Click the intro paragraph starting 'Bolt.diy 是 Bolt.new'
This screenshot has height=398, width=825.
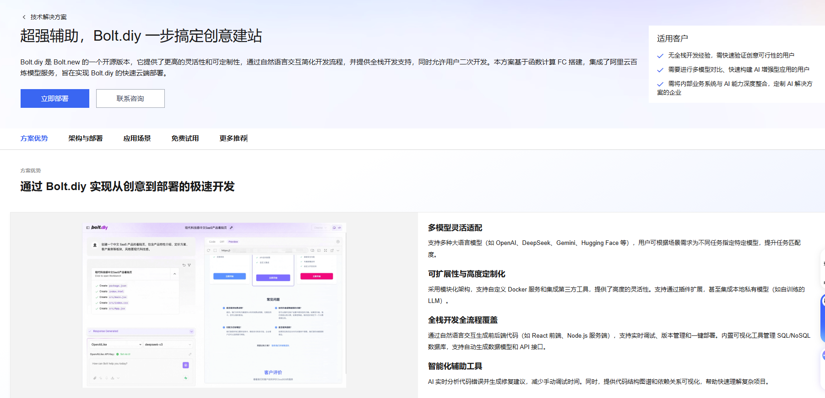coord(329,68)
